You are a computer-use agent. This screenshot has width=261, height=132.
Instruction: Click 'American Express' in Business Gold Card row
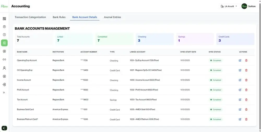click(60, 110)
